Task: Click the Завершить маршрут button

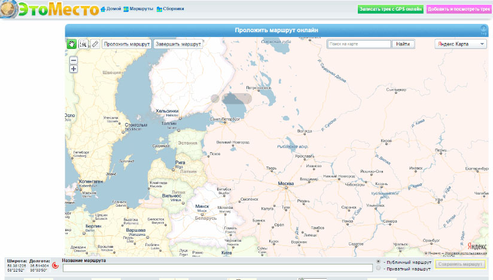Action: pos(178,44)
